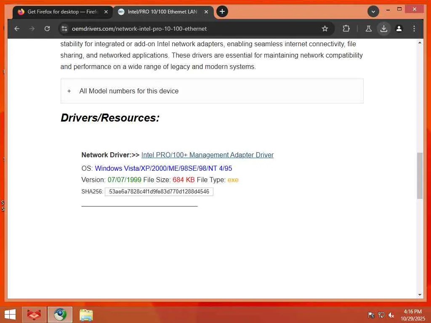Image resolution: width=431 pixels, height=323 pixels.
Task: Close the Get Firefox tab
Action: (106, 12)
